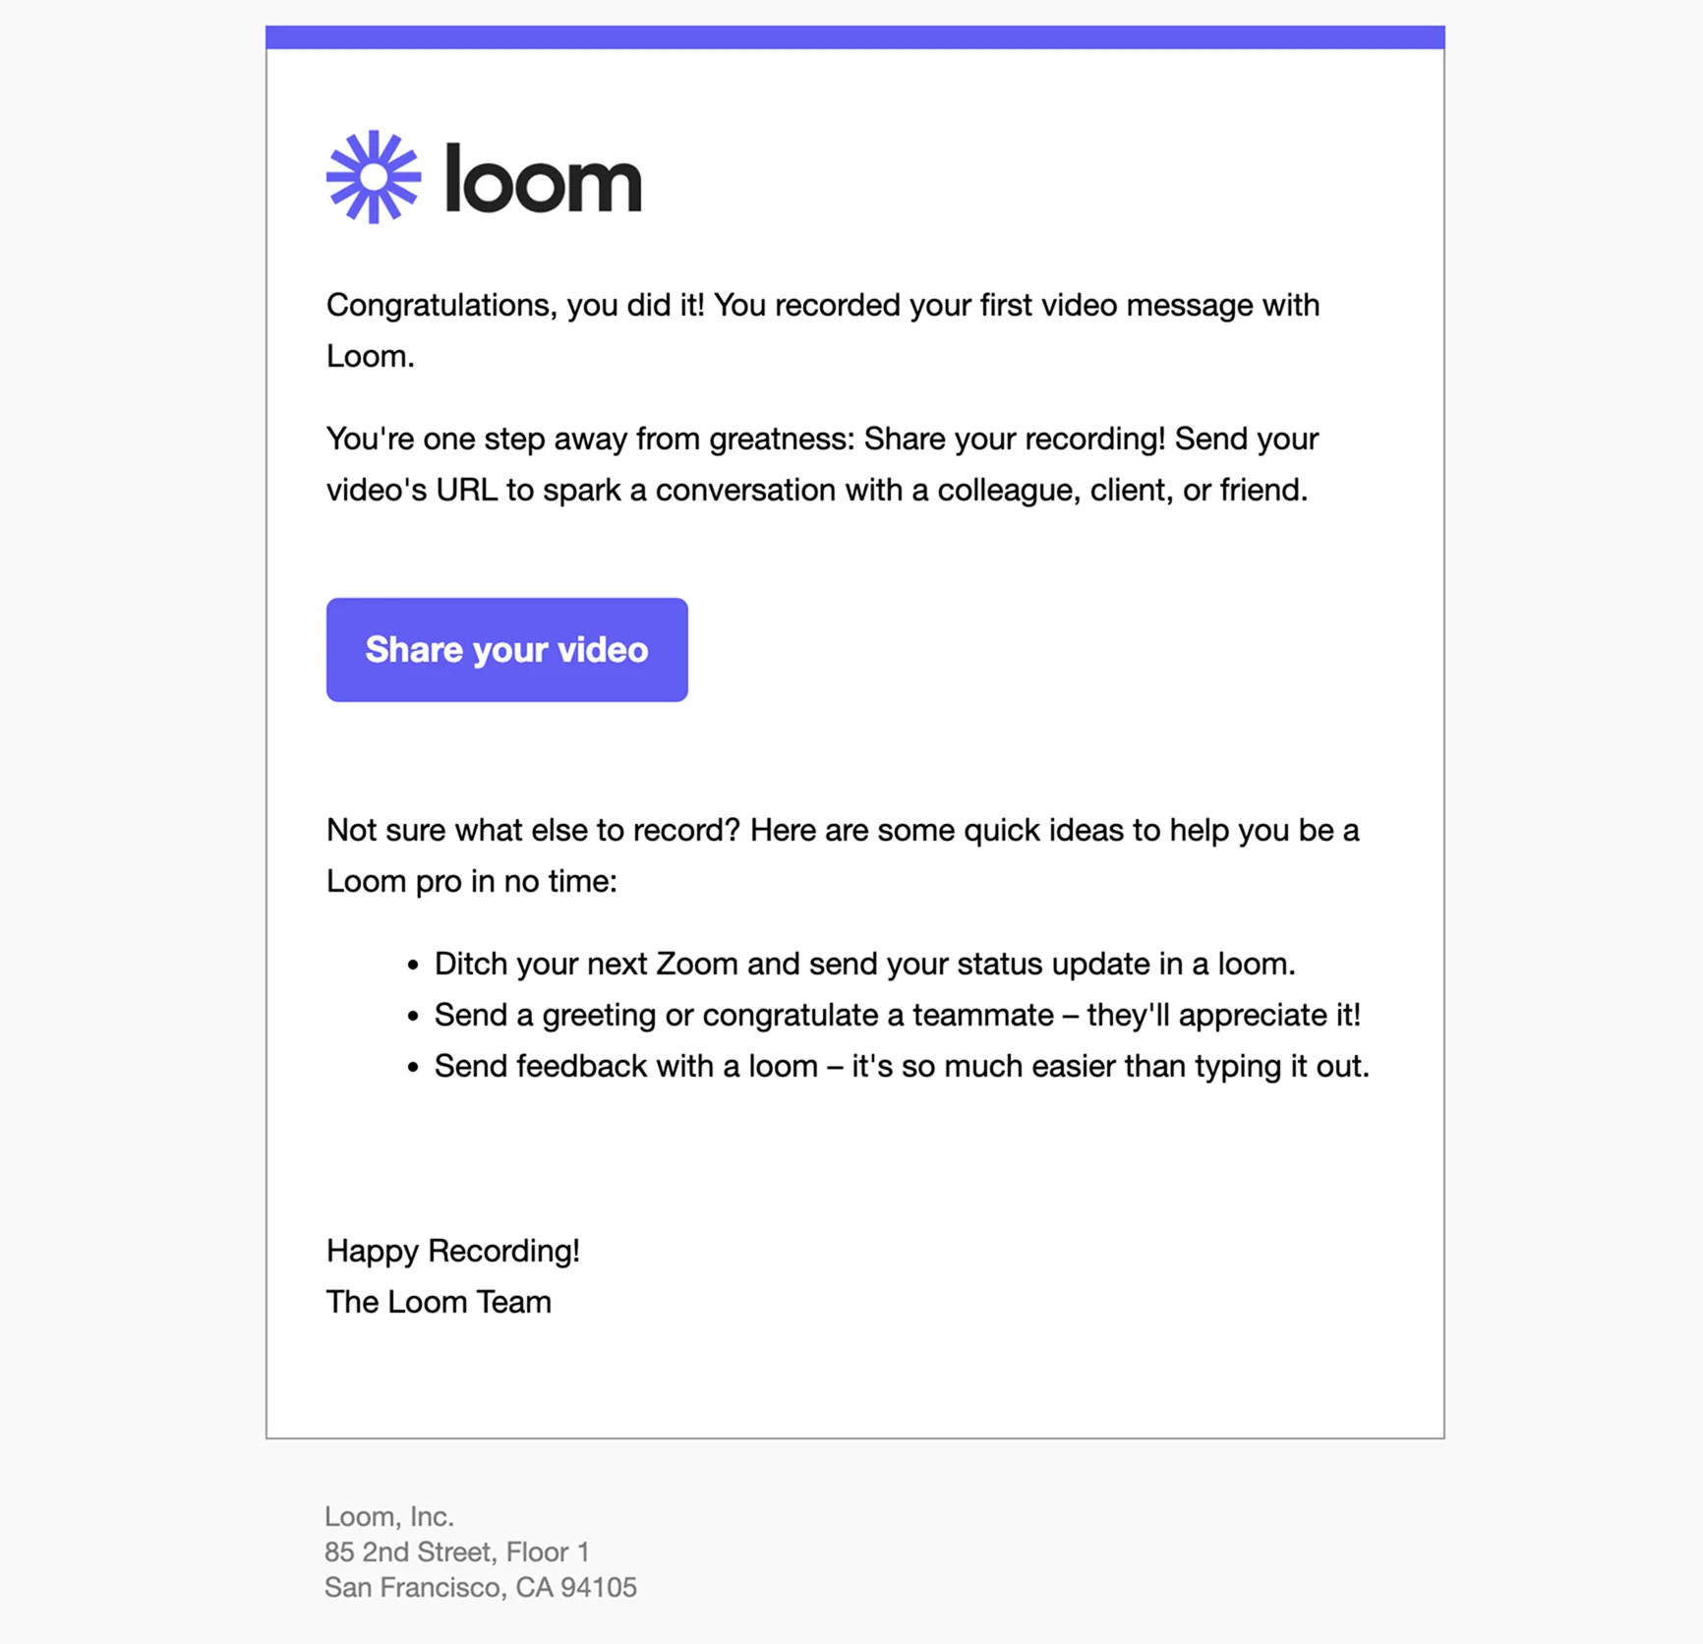The height and width of the screenshot is (1644, 1703).
Task: Click San Francisco, CA 94105 in footer
Action: coord(481,1587)
